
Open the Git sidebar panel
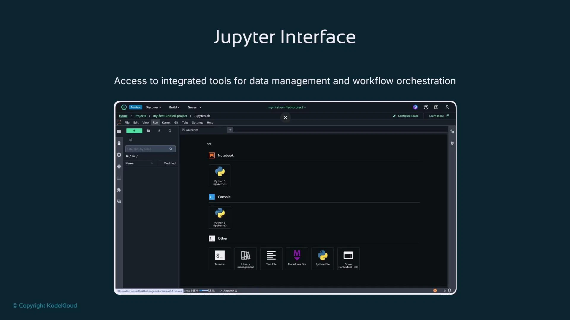click(119, 167)
